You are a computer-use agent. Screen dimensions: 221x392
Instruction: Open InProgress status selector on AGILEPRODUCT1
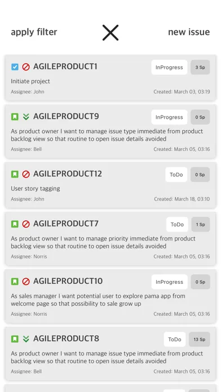pos(169,67)
